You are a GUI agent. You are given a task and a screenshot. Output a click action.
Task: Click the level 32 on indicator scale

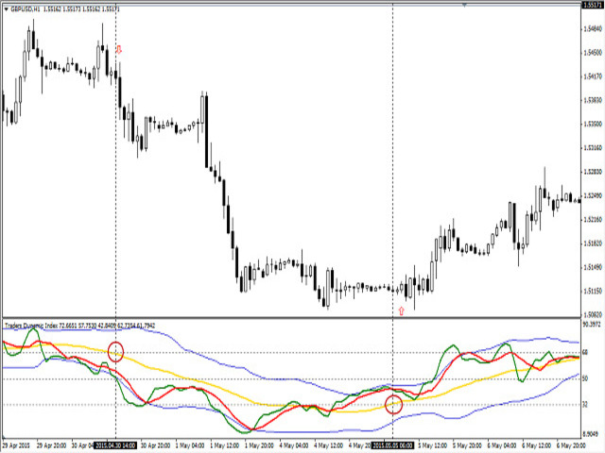tap(587, 405)
